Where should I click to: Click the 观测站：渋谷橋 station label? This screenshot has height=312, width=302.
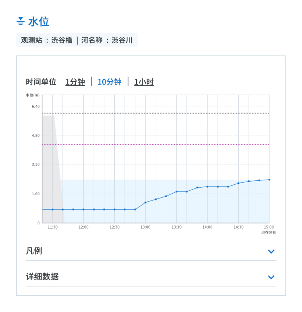(47, 40)
